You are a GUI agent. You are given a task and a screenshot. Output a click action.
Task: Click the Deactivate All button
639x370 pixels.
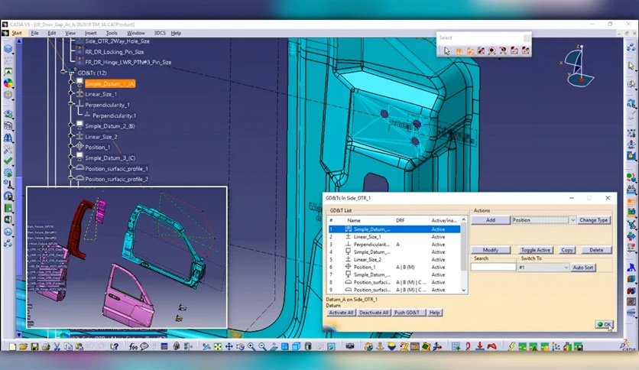374,313
